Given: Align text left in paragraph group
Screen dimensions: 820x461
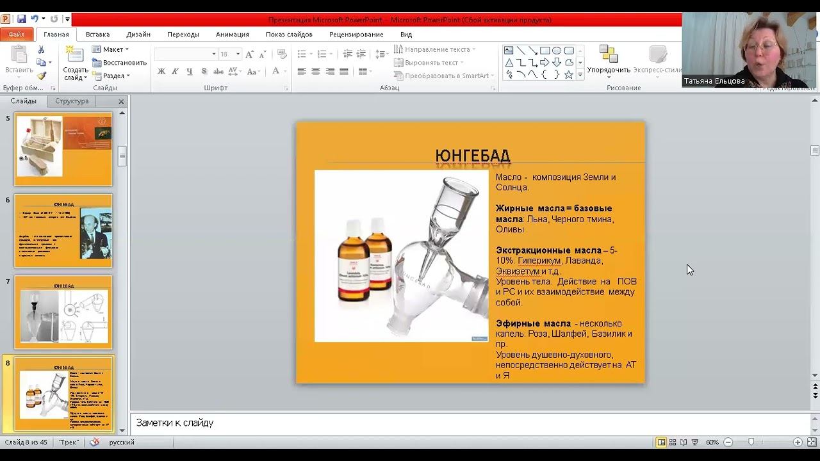Looking at the screenshot, I should click(302, 72).
